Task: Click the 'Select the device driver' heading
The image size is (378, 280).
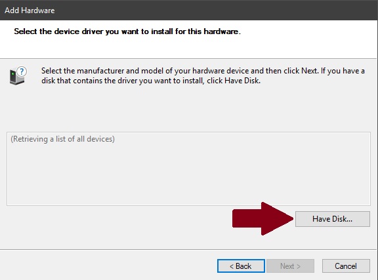Action: point(127,31)
